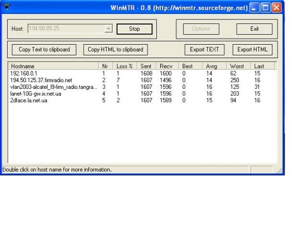Stop the running trace

135,29
